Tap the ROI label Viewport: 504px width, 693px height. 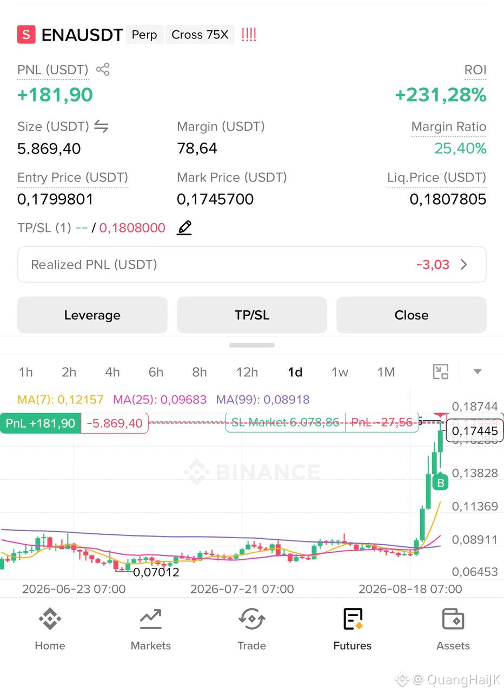coord(475,70)
